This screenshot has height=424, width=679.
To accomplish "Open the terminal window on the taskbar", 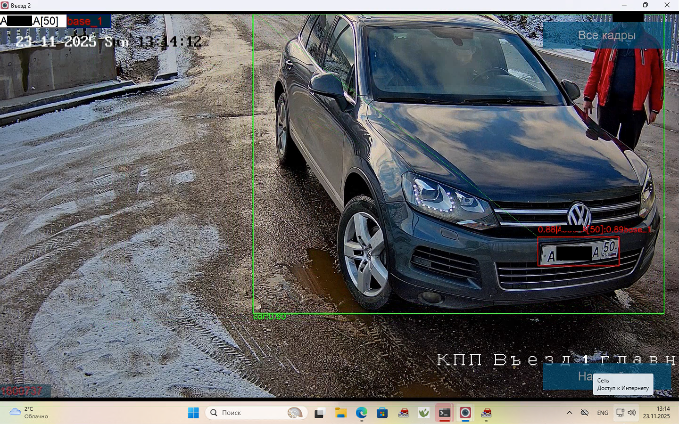I will pyautogui.click(x=444, y=413).
